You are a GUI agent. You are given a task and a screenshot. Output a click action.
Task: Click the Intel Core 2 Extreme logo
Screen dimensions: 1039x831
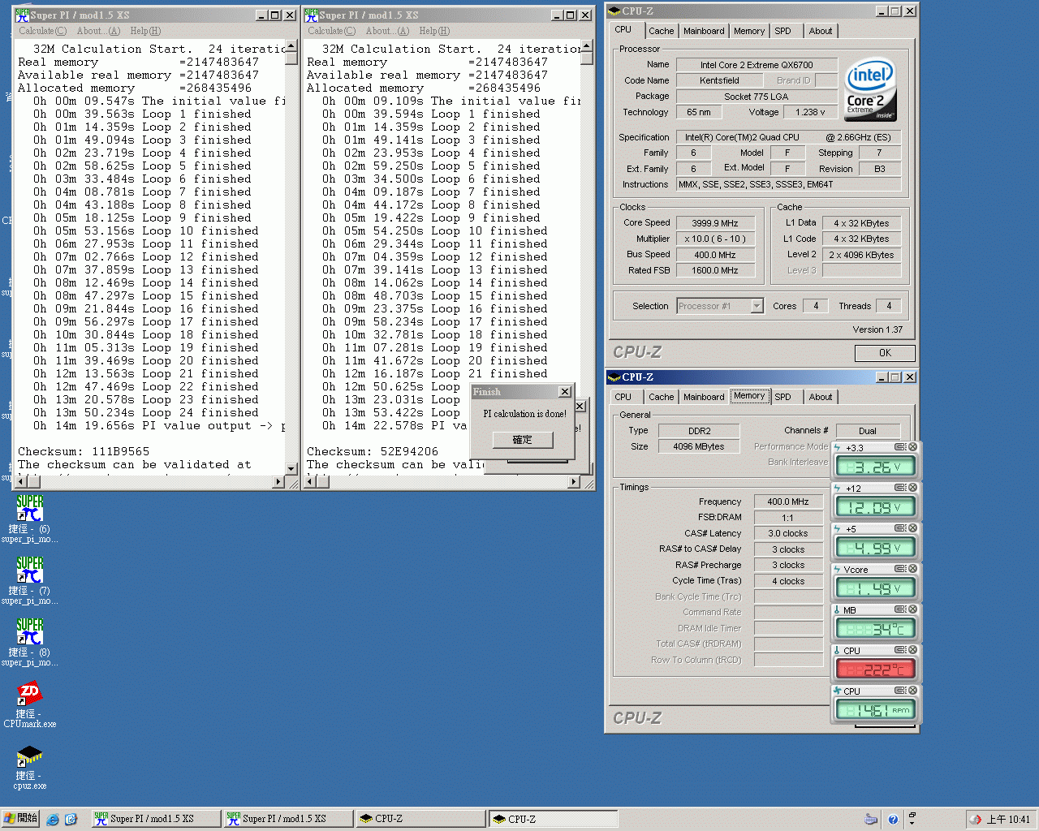870,89
